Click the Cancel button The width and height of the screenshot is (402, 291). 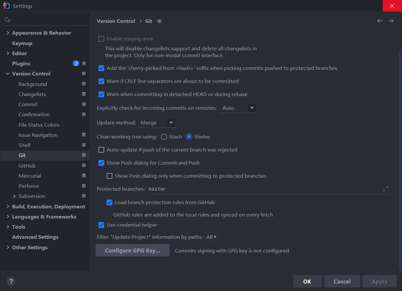[342, 281]
